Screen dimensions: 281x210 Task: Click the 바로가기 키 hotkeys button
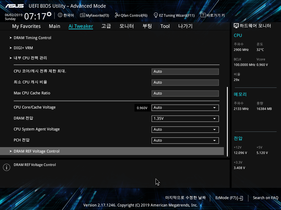(x=213, y=15)
